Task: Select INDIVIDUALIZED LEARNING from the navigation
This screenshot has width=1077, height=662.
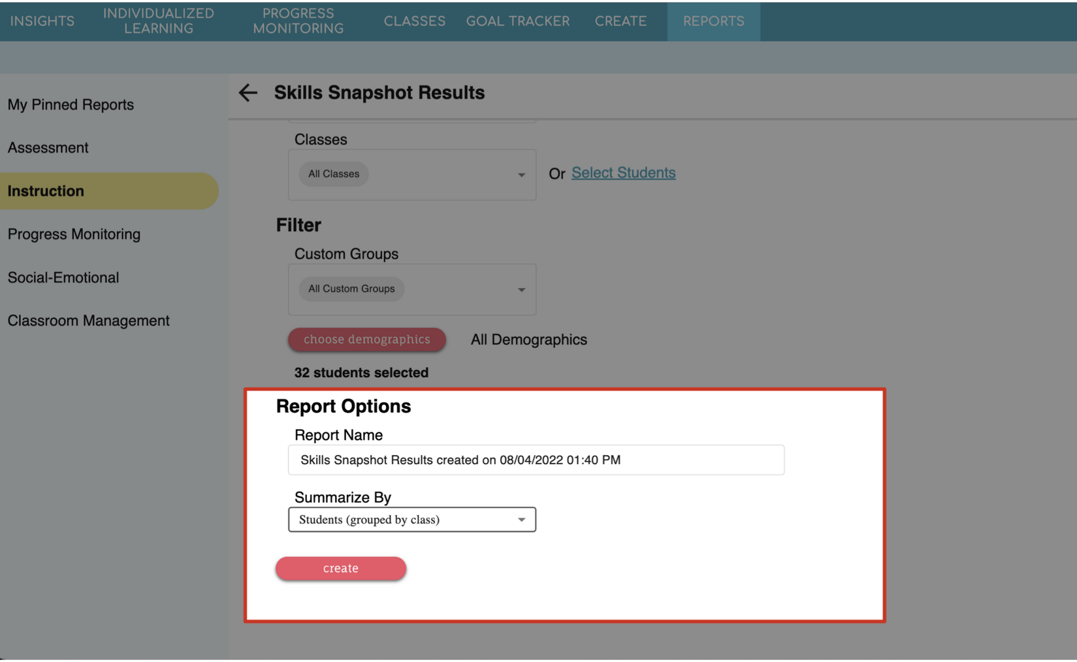Action: click(x=159, y=21)
